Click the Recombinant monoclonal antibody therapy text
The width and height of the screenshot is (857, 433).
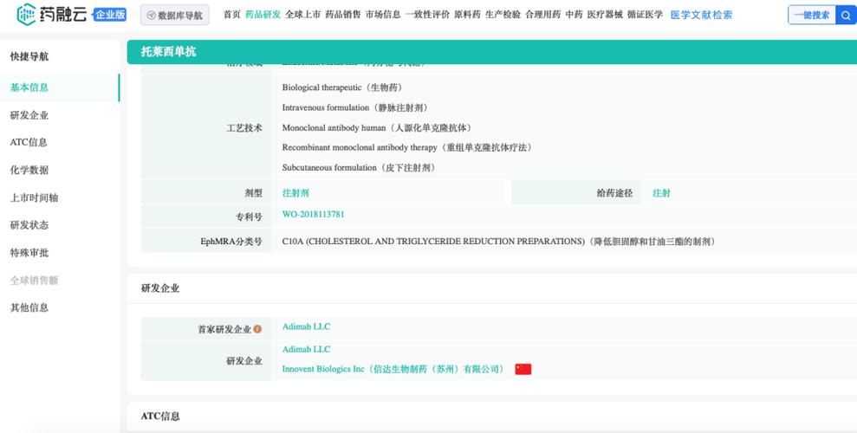pyautogui.click(x=408, y=147)
